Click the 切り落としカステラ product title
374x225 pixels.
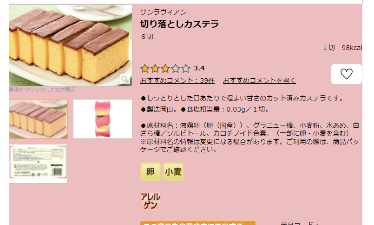coord(179,24)
